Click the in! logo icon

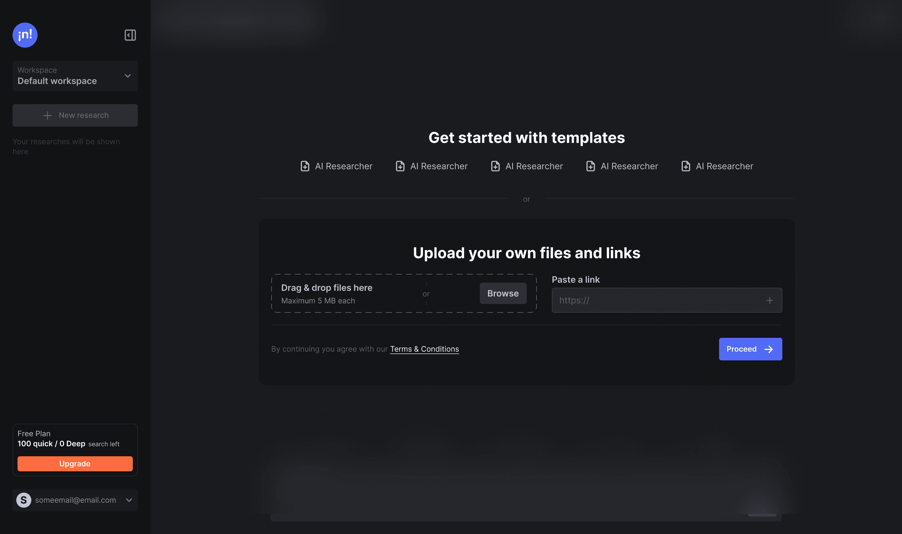25,35
